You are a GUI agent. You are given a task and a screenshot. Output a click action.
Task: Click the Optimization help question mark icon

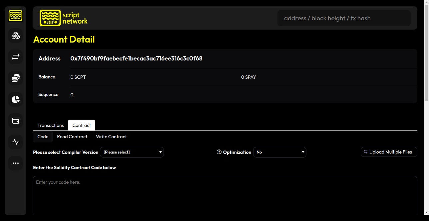point(219,152)
